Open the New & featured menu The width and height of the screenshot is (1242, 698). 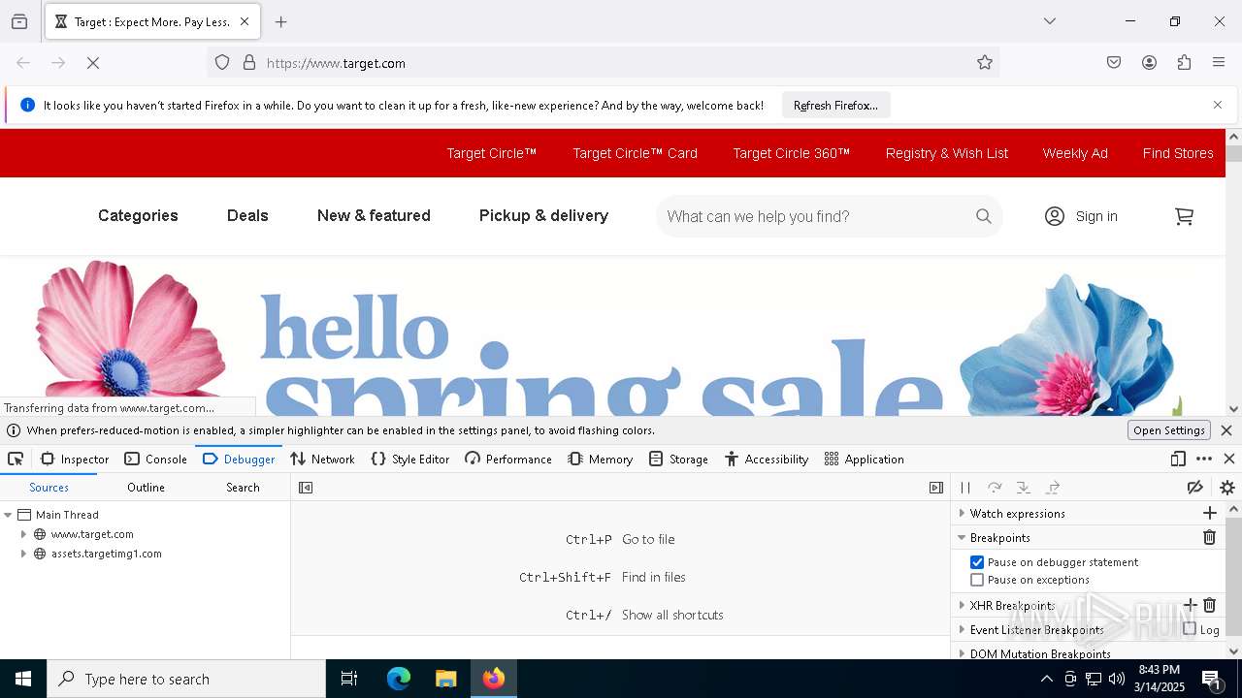click(374, 216)
